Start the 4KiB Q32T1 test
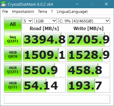 (13, 70)
